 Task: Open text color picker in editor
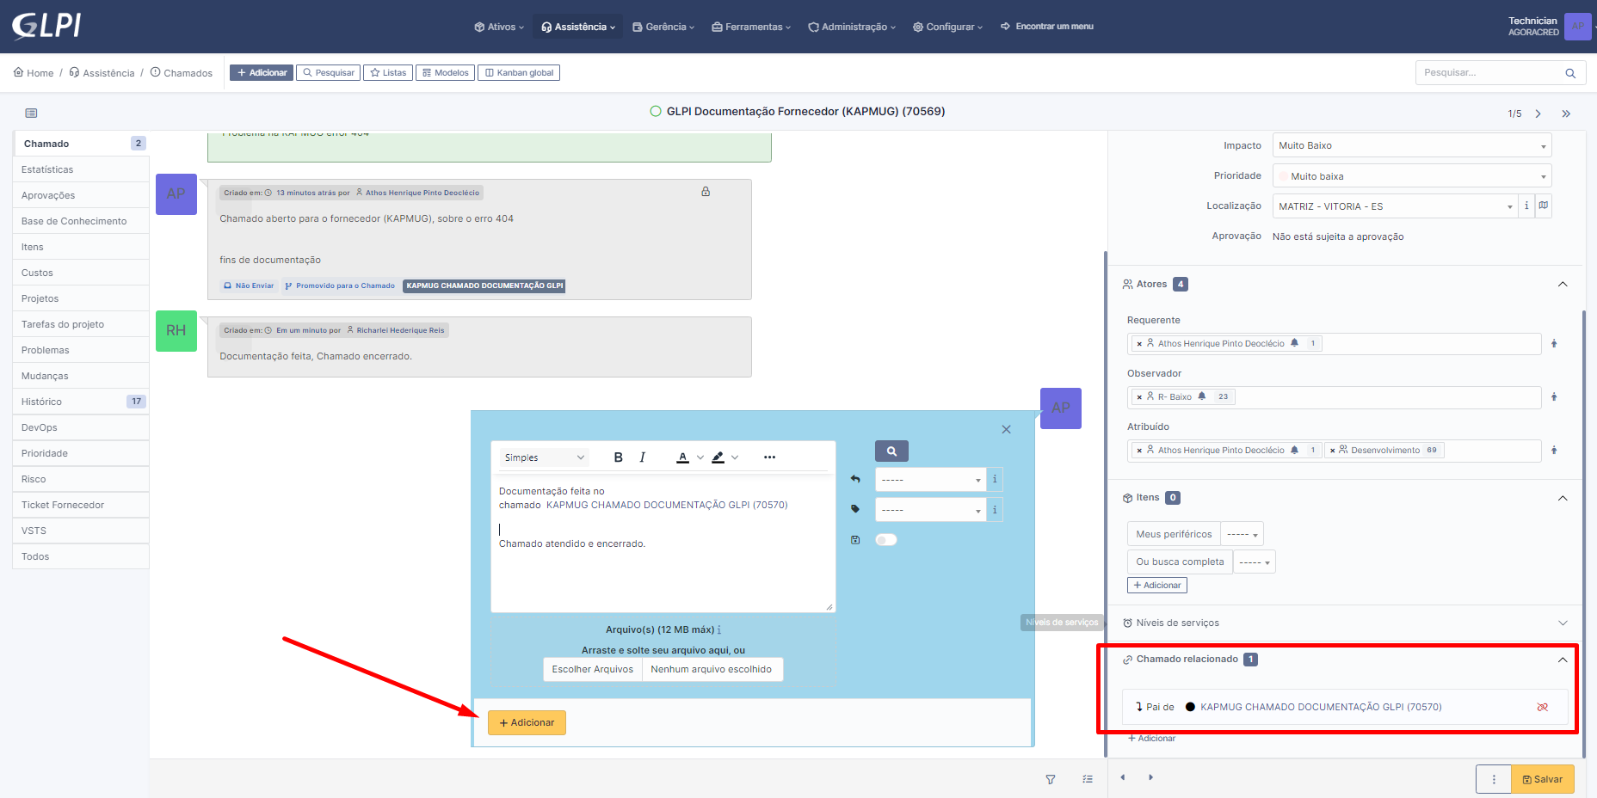(683, 457)
